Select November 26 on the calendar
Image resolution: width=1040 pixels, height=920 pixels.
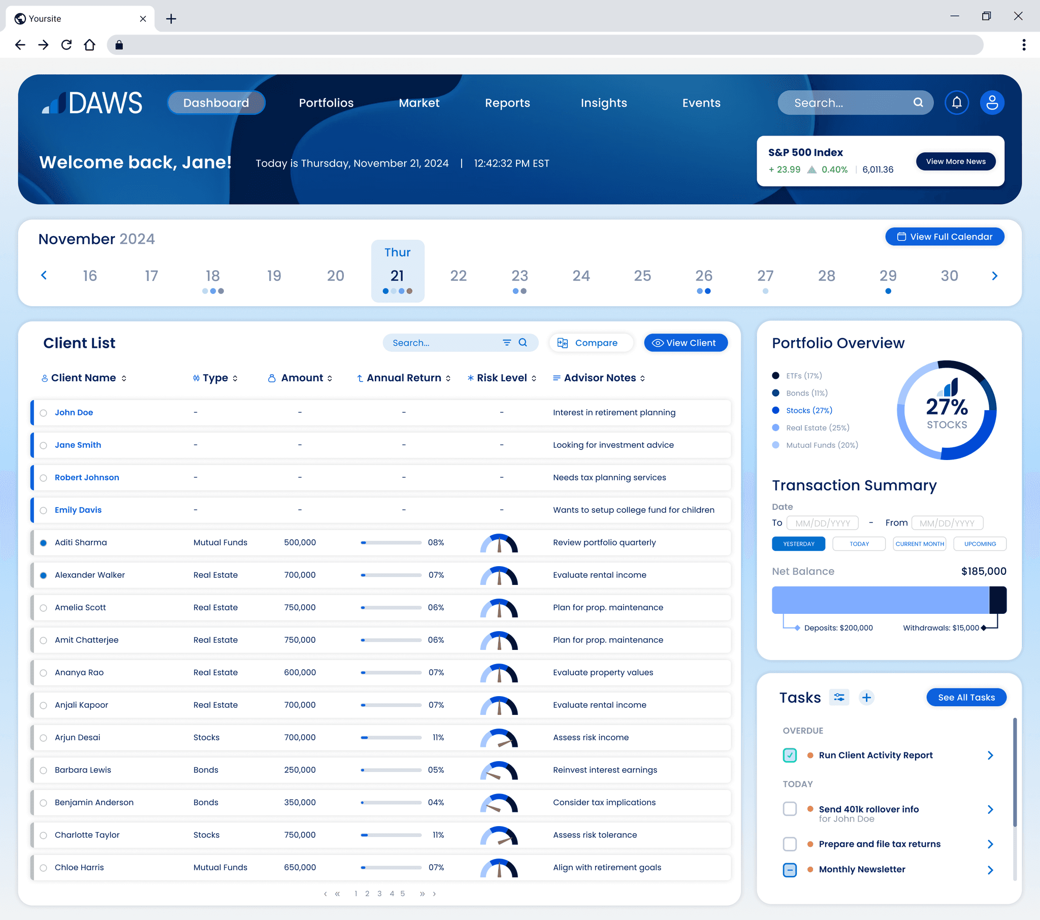point(703,276)
